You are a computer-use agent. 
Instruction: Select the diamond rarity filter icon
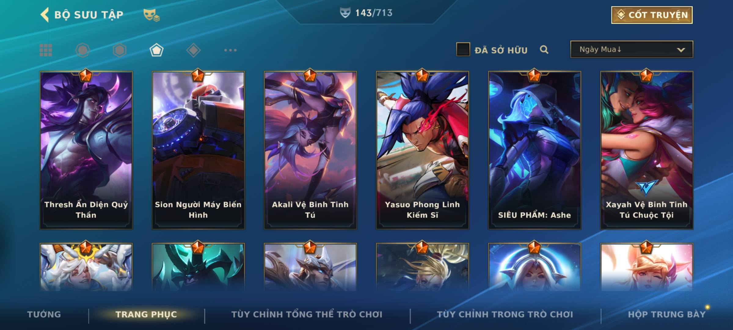point(193,50)
